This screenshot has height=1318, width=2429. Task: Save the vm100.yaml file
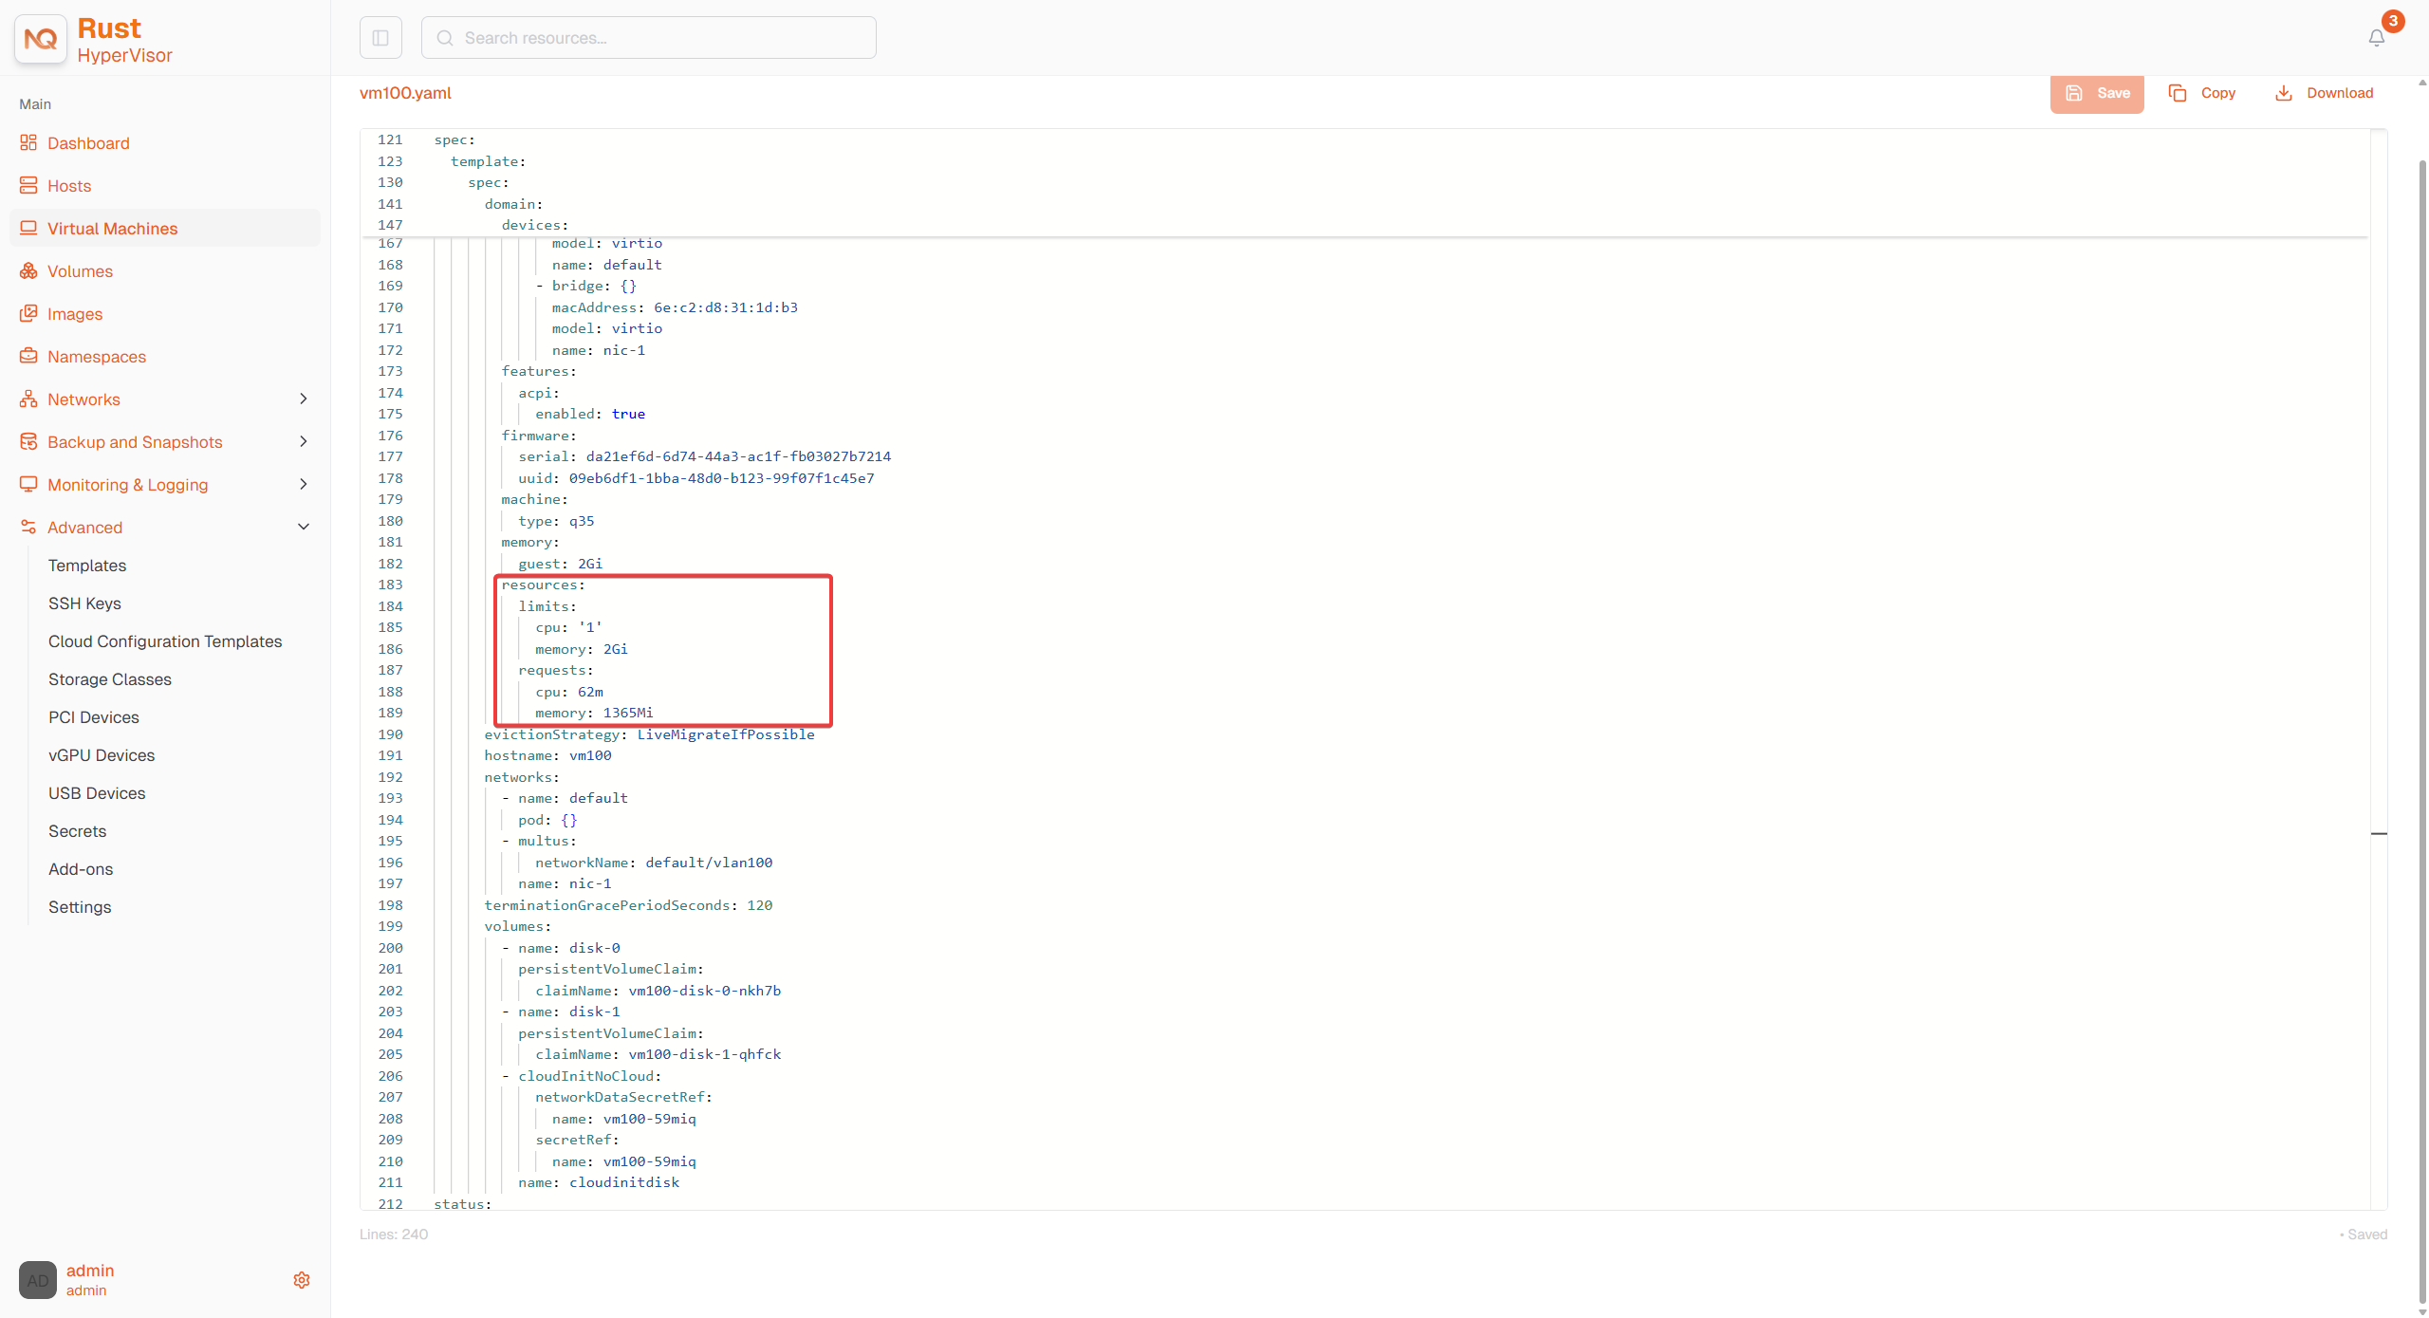pyautogui.click(x=2097, y=93)
